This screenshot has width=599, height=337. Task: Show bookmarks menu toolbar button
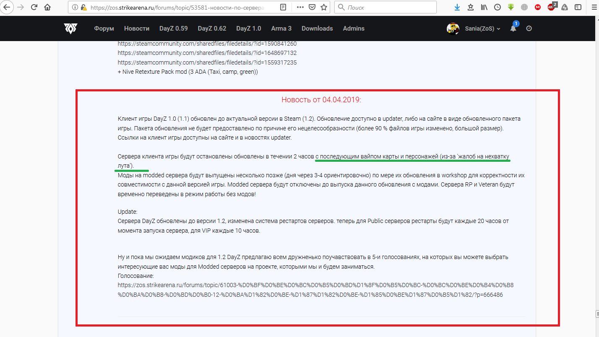tap(471, 7)
